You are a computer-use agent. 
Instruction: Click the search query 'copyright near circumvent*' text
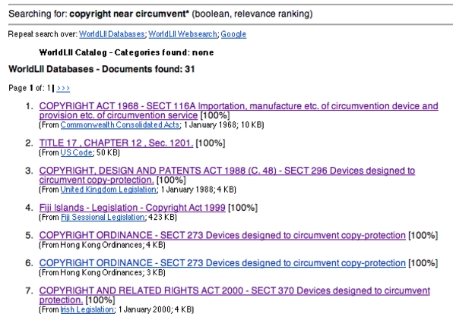(129, 14)
